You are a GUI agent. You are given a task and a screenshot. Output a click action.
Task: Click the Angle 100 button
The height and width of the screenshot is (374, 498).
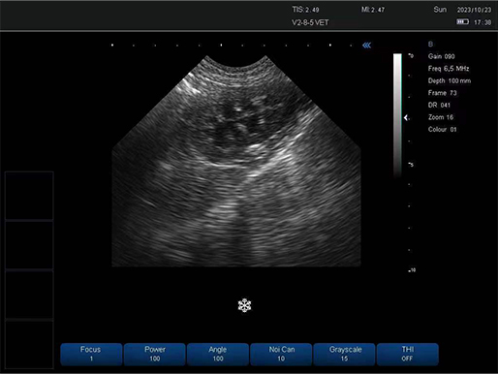(218, 354)
